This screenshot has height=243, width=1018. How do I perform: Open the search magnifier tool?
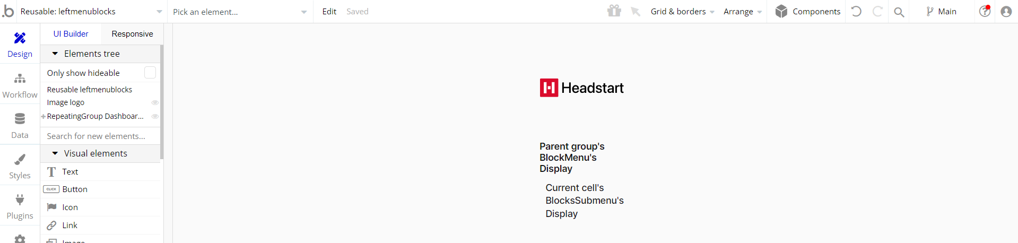(x=899, y=12)
